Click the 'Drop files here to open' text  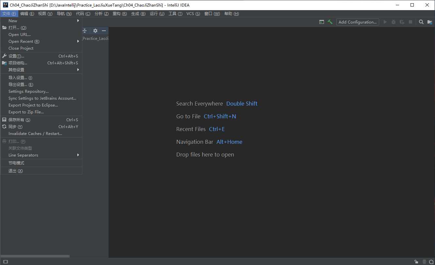point(205,155)
